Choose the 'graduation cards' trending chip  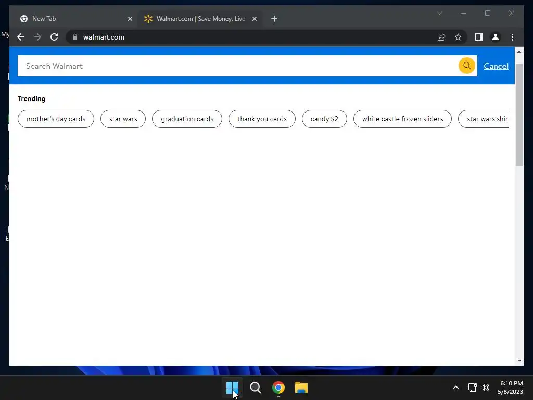(x=187, y=119)
